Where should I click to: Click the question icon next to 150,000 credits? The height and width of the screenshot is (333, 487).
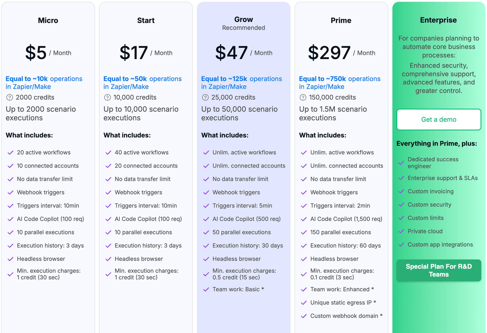(303, 98)
